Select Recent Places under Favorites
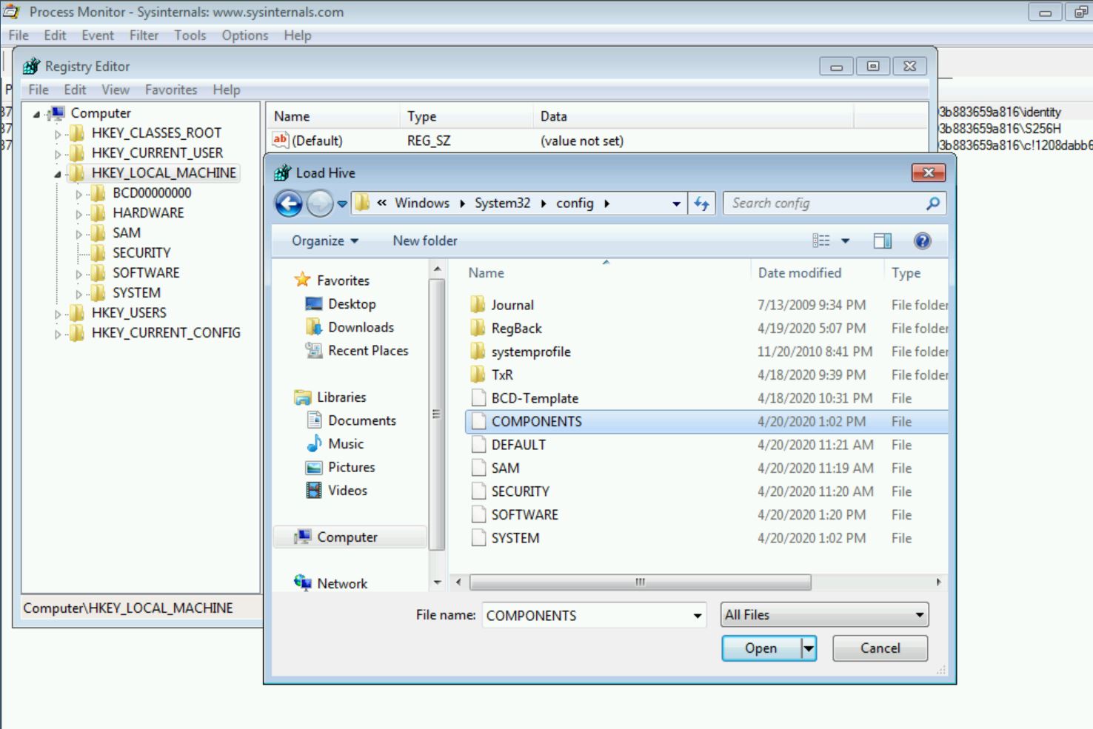 click(358, 350)
